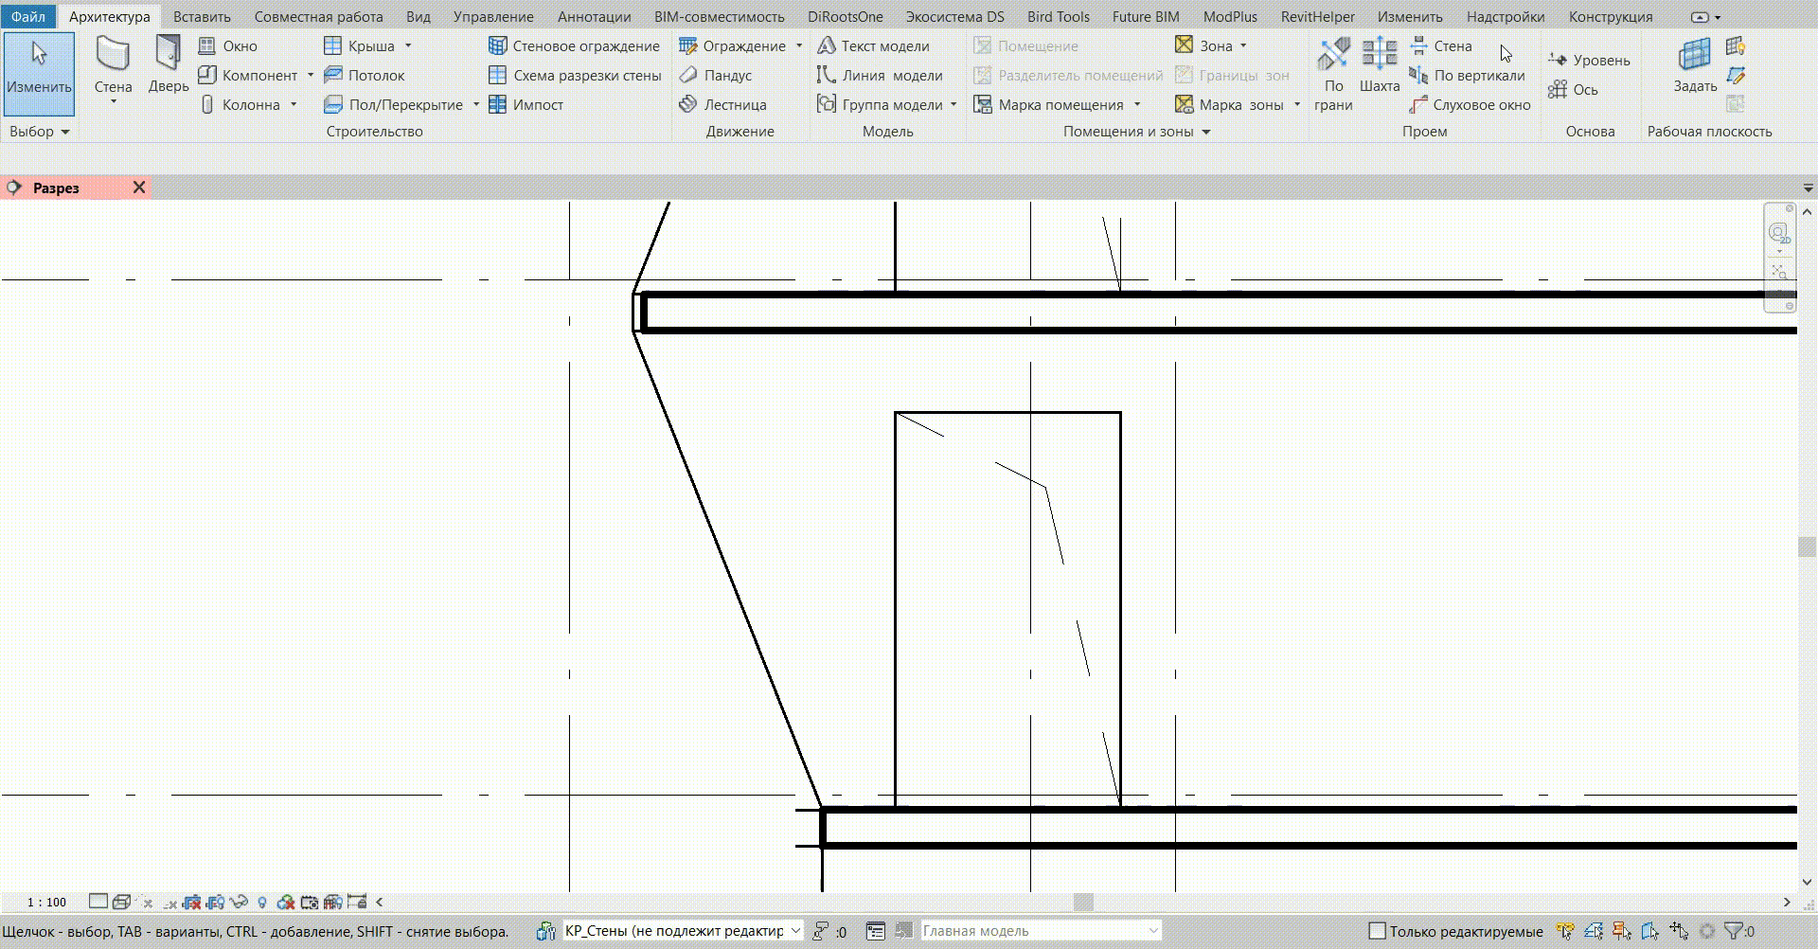Select the Потолок (Ceiling) tool
1818x949 pixels.
tap(365, 75)
